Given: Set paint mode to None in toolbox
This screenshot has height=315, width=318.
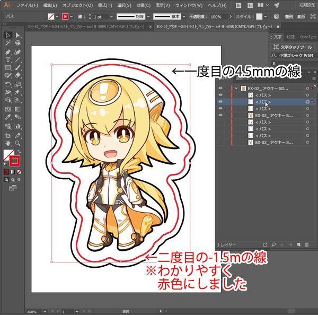Looking at the screenshot, I should [19, 172].
